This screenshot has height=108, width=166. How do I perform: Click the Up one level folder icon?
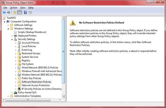pyautogui.click(x=15, y=13)
